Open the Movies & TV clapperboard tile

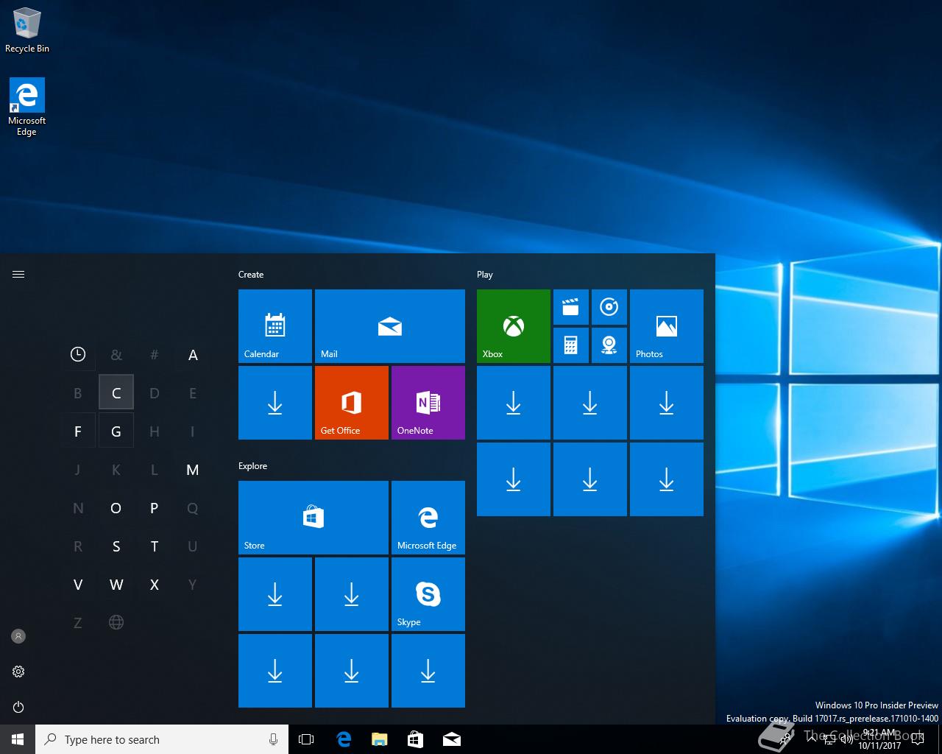point(571,307)
